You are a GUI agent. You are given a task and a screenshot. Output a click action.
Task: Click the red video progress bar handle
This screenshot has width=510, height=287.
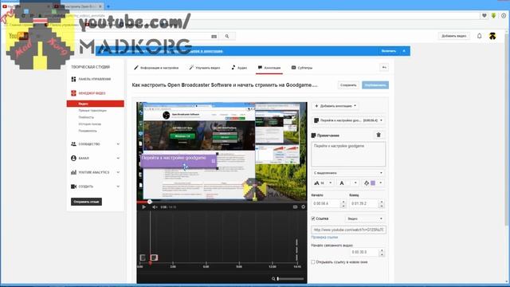point(149,202)
